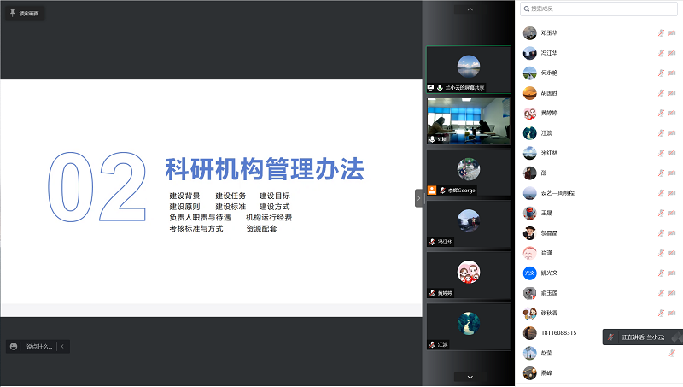Click the muted mic icon beside 赵莹

(661, 353)
